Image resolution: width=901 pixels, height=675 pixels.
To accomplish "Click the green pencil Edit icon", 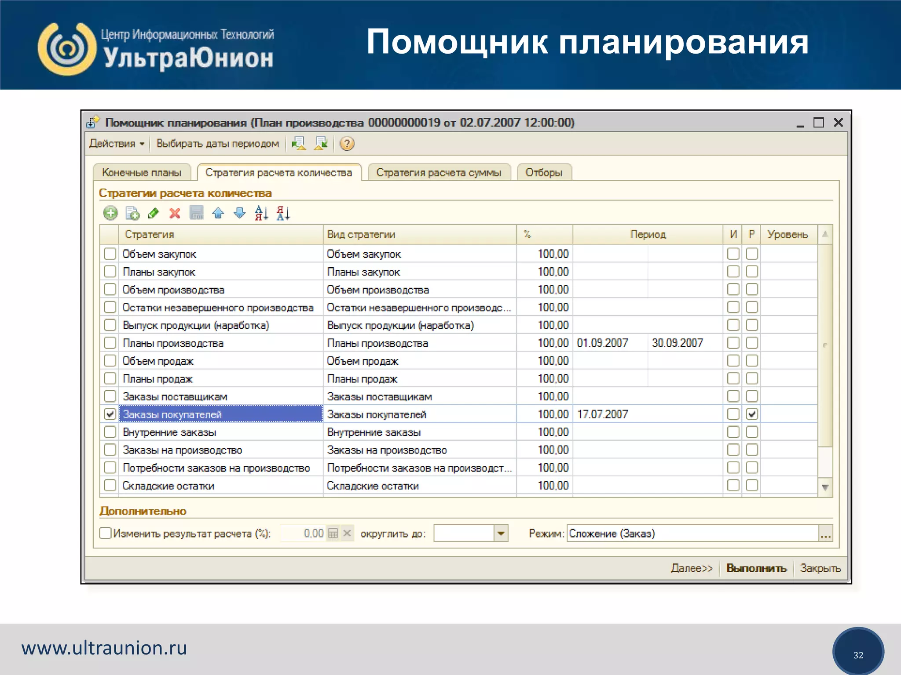I will click(x=154, y=214).
